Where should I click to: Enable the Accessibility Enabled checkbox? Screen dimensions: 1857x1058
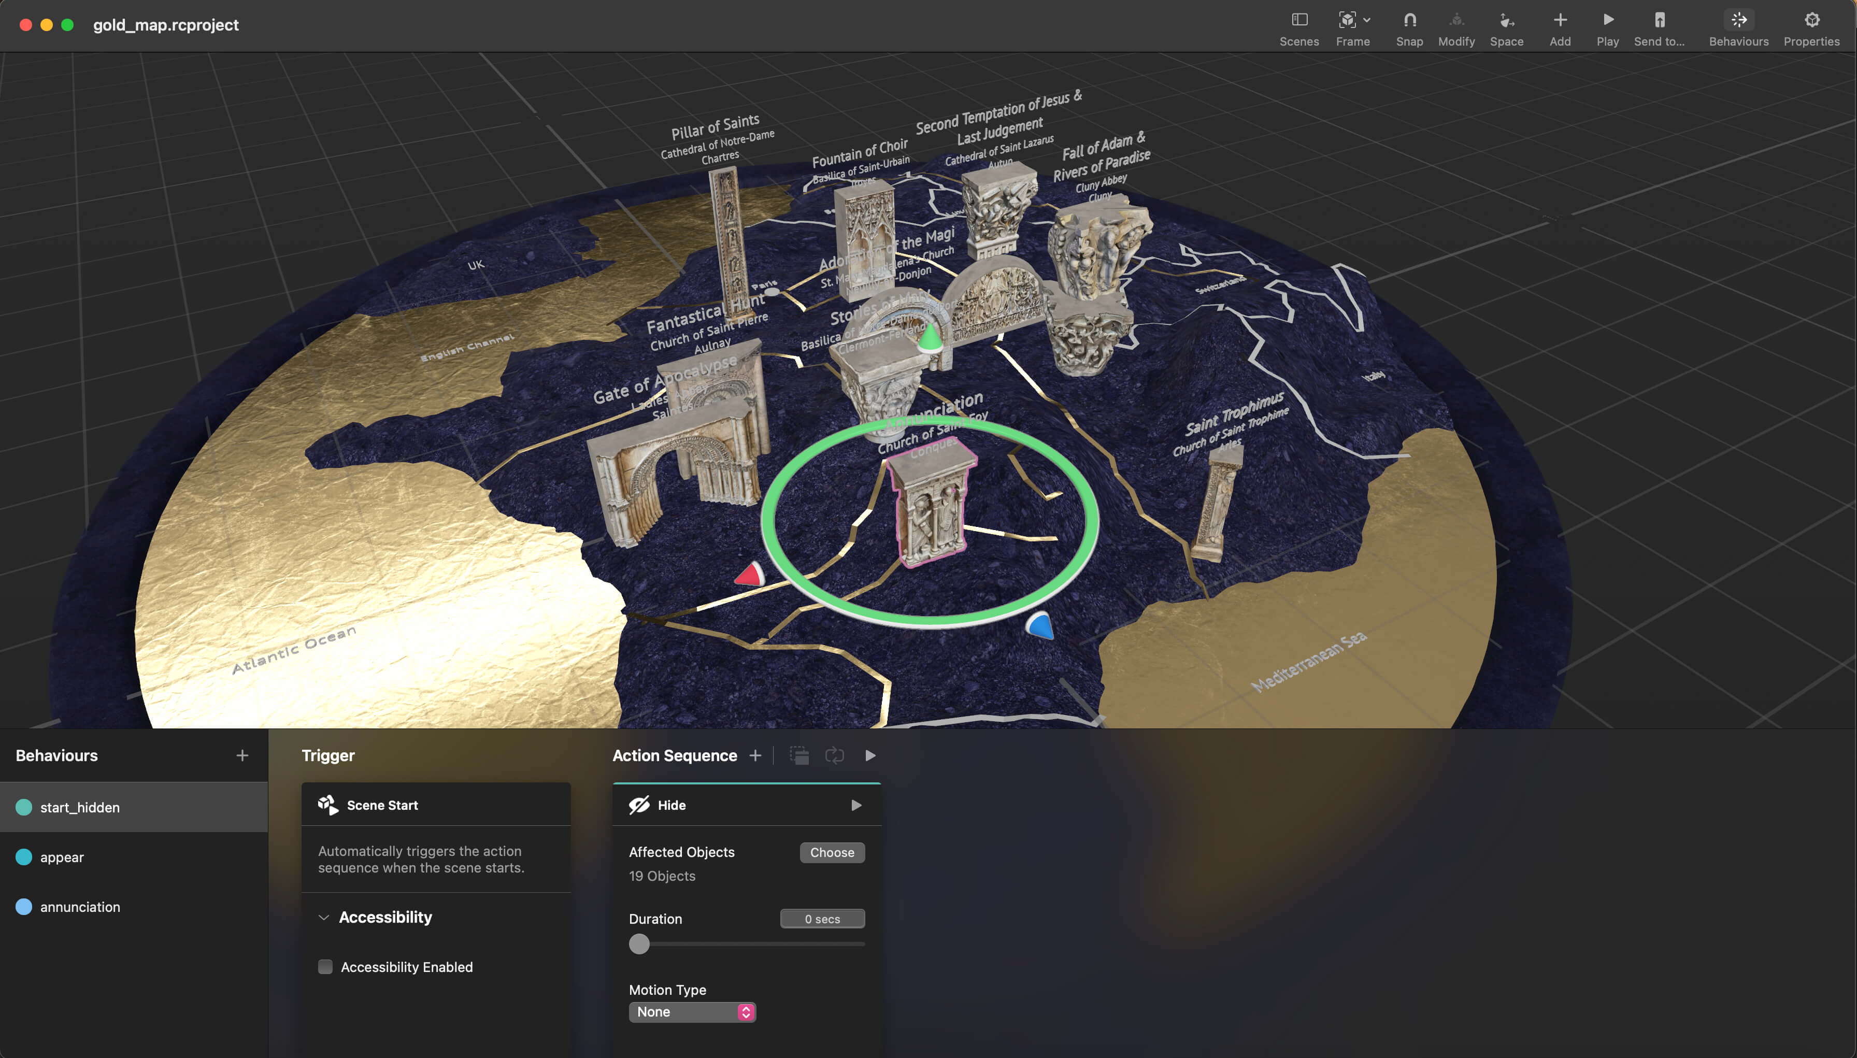tap(325, 966)
